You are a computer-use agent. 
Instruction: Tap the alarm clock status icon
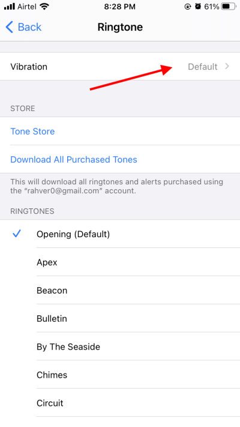coord(198,7)
